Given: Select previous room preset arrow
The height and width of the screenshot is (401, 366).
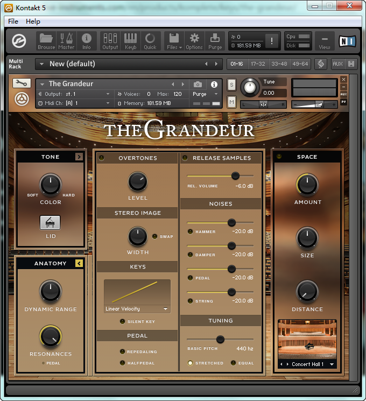Looking at the screenshot, I should (x=281, y=364).
